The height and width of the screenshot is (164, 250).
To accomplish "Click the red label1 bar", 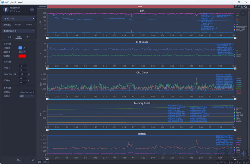I will pyautogui.click(x=140, y=7).
